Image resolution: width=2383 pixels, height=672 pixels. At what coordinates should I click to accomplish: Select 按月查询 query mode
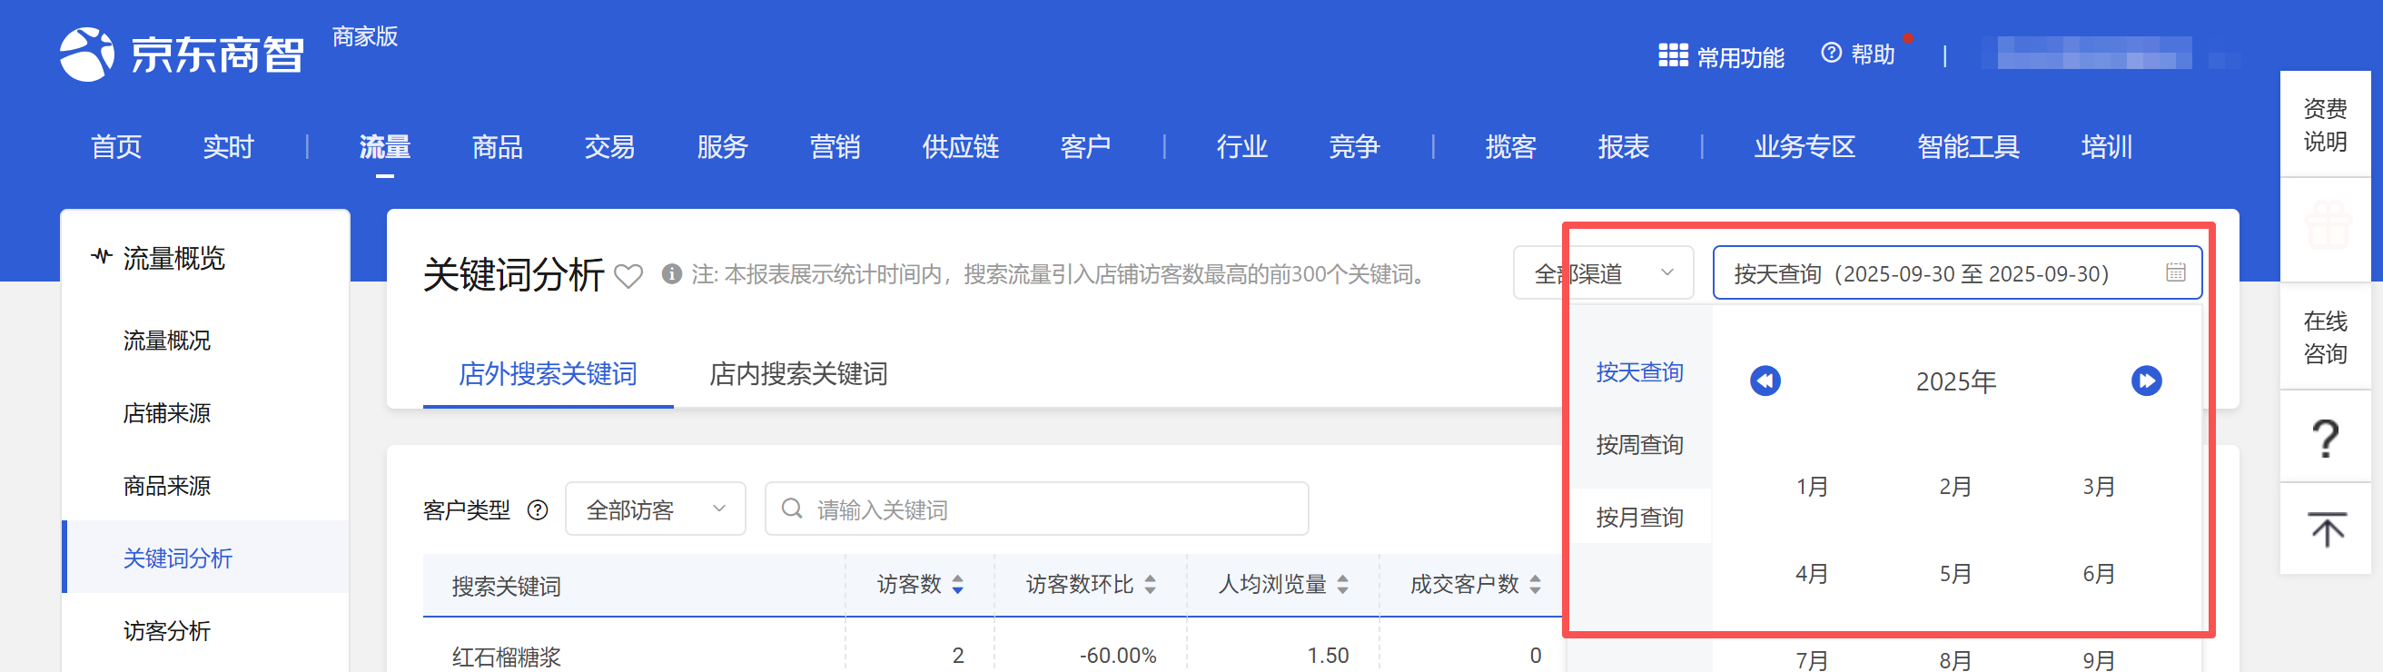1639,518
